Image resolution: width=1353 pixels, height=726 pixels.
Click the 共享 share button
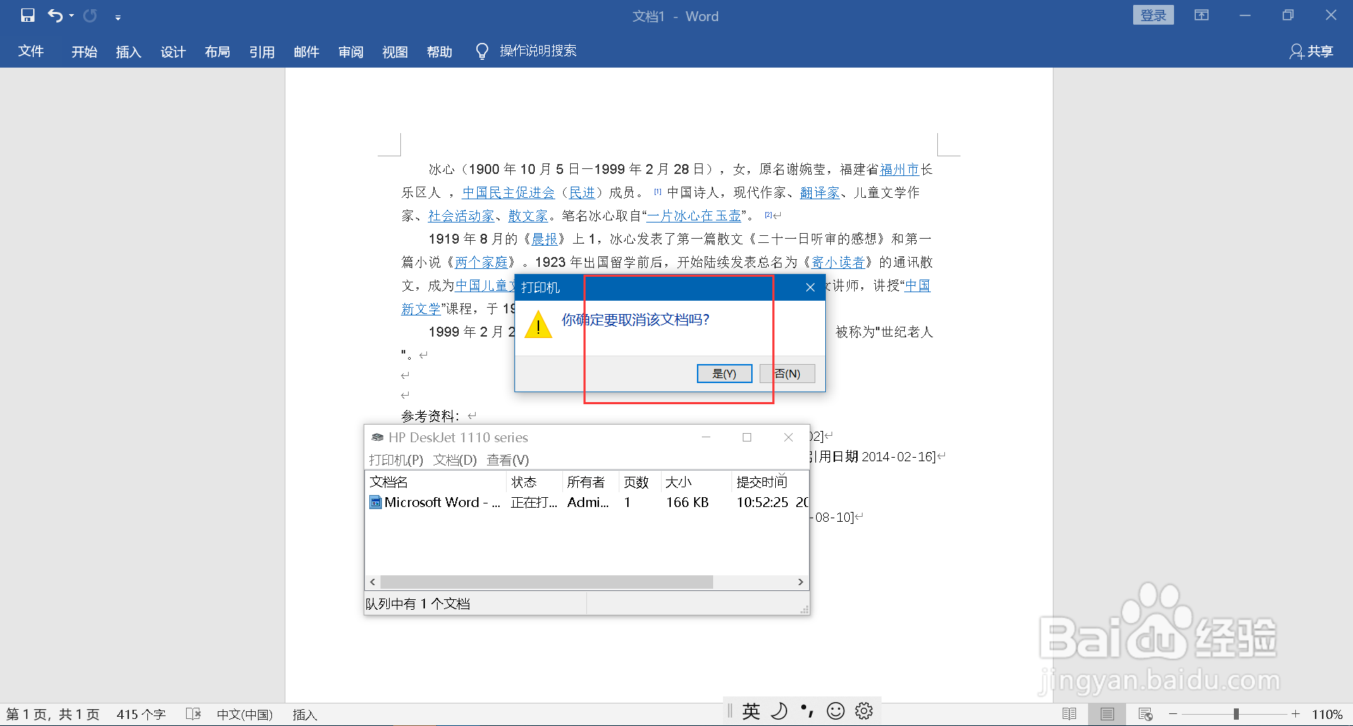pyautogui.click(x=1311, y=51)
